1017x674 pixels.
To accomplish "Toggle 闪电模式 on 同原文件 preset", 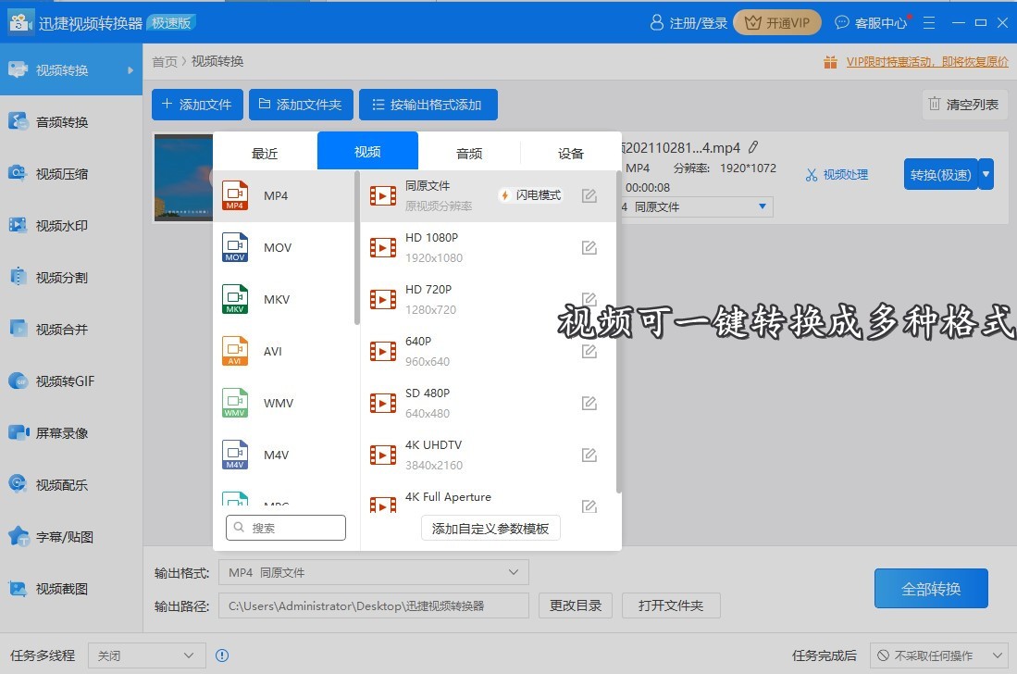I will [531, 195].
